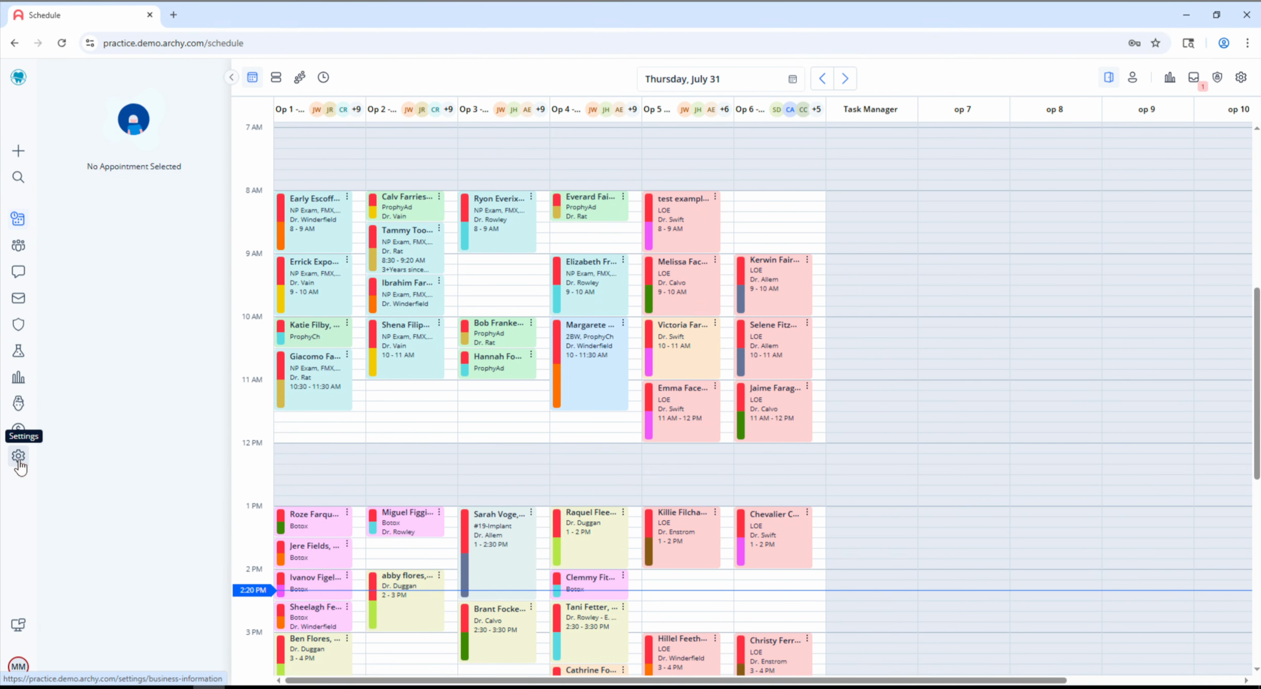Click the 2:20 PM current time marker

253,590
